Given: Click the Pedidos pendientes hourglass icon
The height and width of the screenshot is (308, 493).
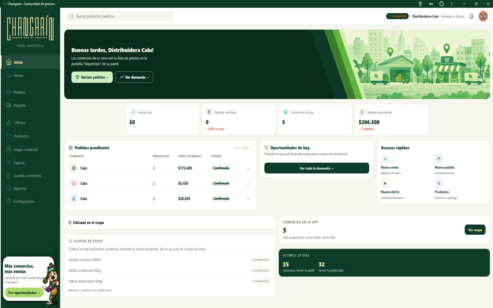Looking at the screenshot, I should [362, 112].
